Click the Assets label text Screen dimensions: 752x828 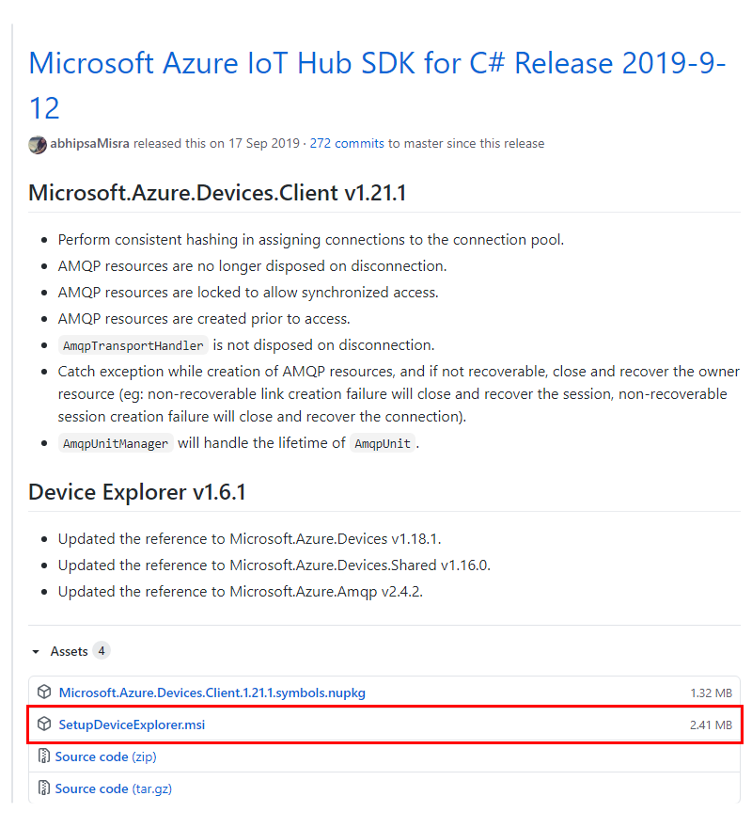pos(69,651)
